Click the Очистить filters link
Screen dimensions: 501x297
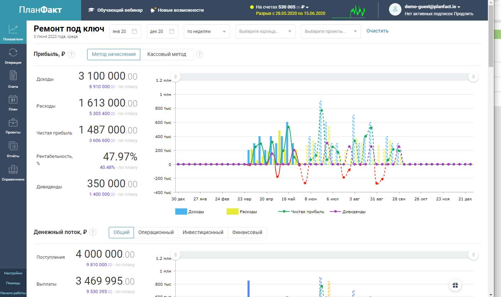pos(377,31)
